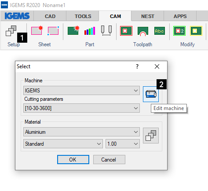Screen dimensions: 208x191
Task: Expand the Cutting parameters dropdown
Action: point(81,108)
